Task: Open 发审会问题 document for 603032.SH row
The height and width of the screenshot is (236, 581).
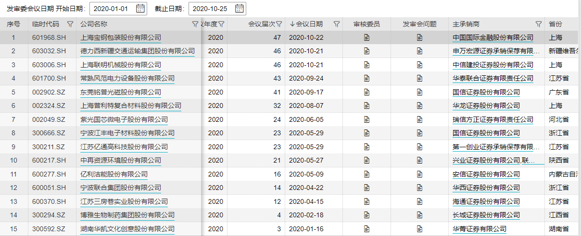Action: point(419,51)
